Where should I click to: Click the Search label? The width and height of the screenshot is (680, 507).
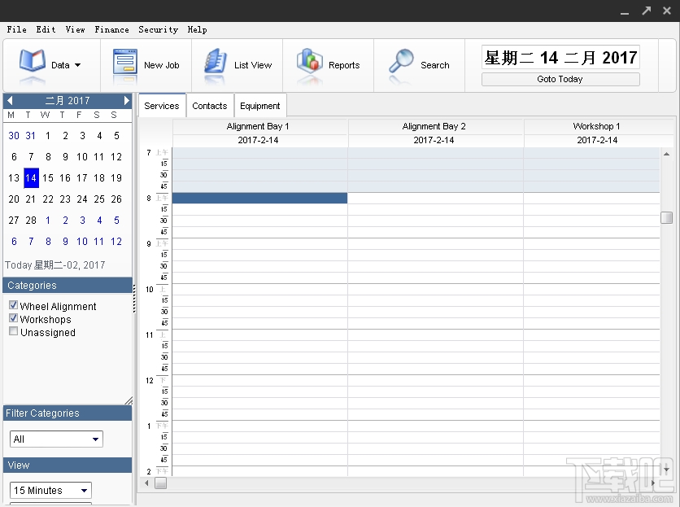(435, 65)
